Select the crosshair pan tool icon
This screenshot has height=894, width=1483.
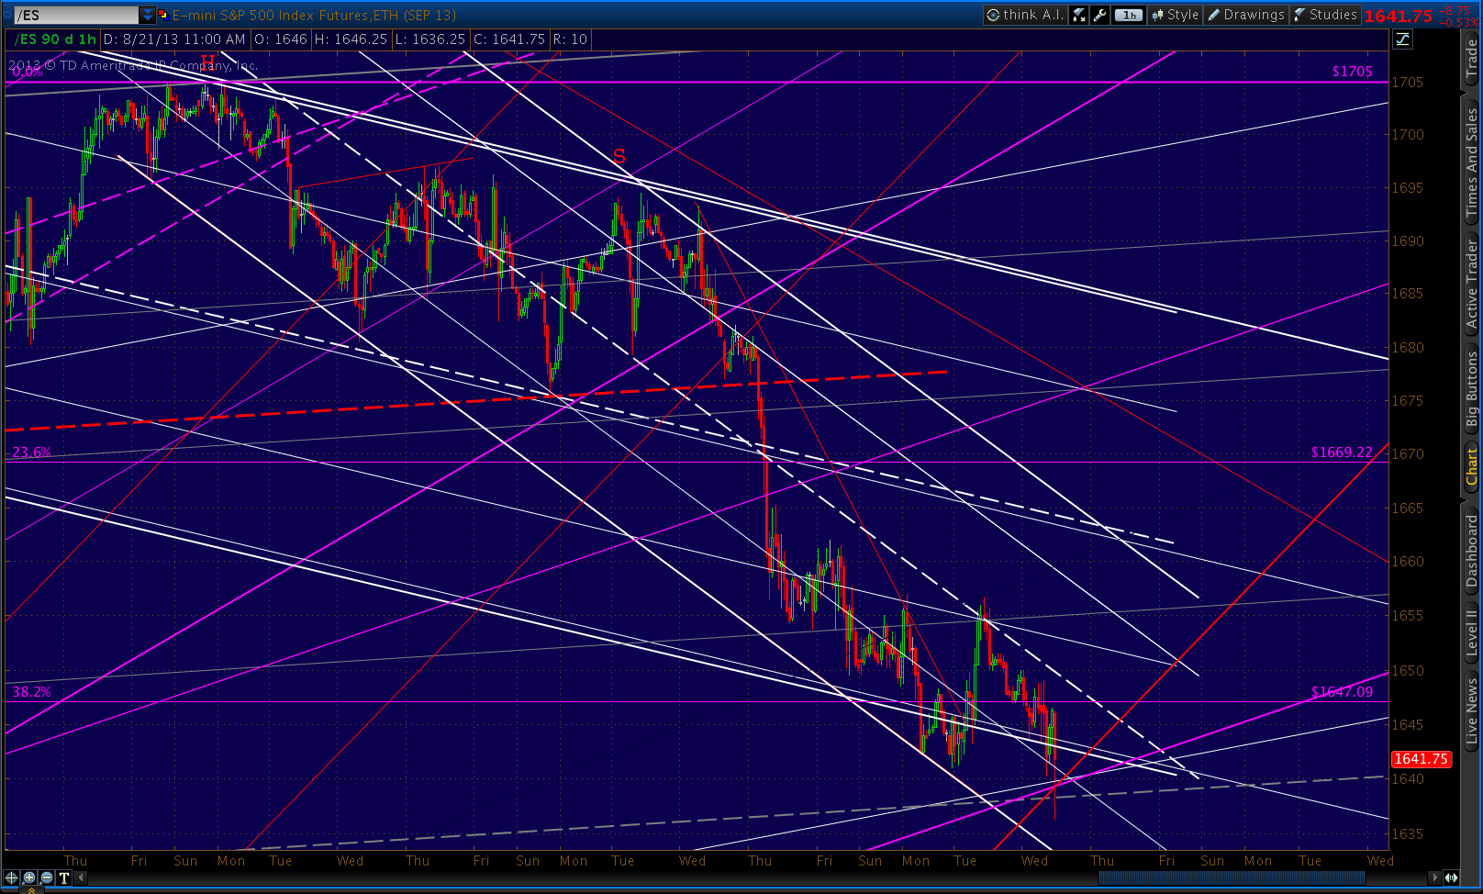[x=12, y=877]
